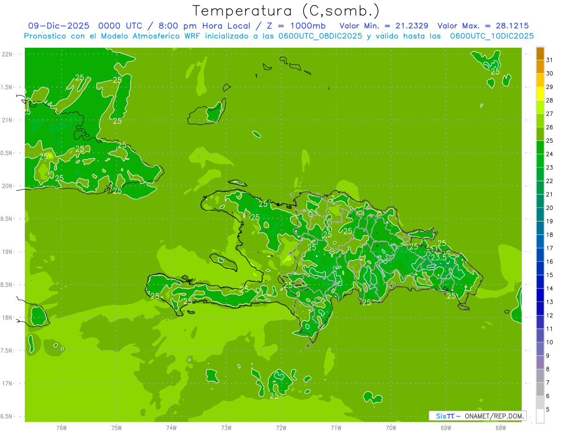Click the legend value 18

[x=549, y=235]
